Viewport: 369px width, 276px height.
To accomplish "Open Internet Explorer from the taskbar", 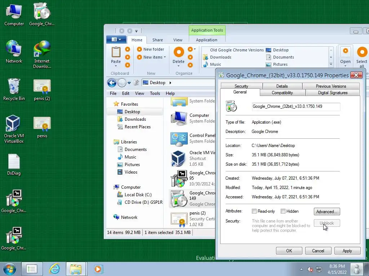I will 54,269.
